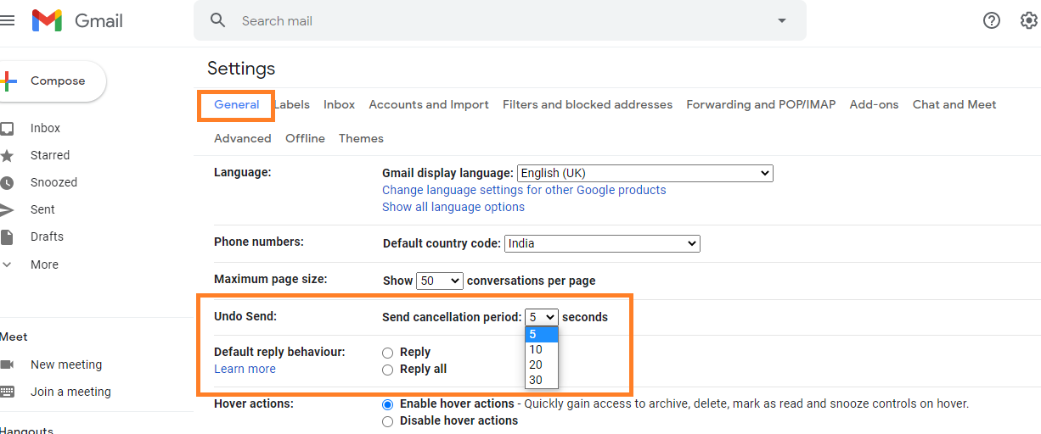Image resolution: width=1041 pixels, height=434 pixels.
Task: Open the Settings gear icon
Action: click(1028, 20)
